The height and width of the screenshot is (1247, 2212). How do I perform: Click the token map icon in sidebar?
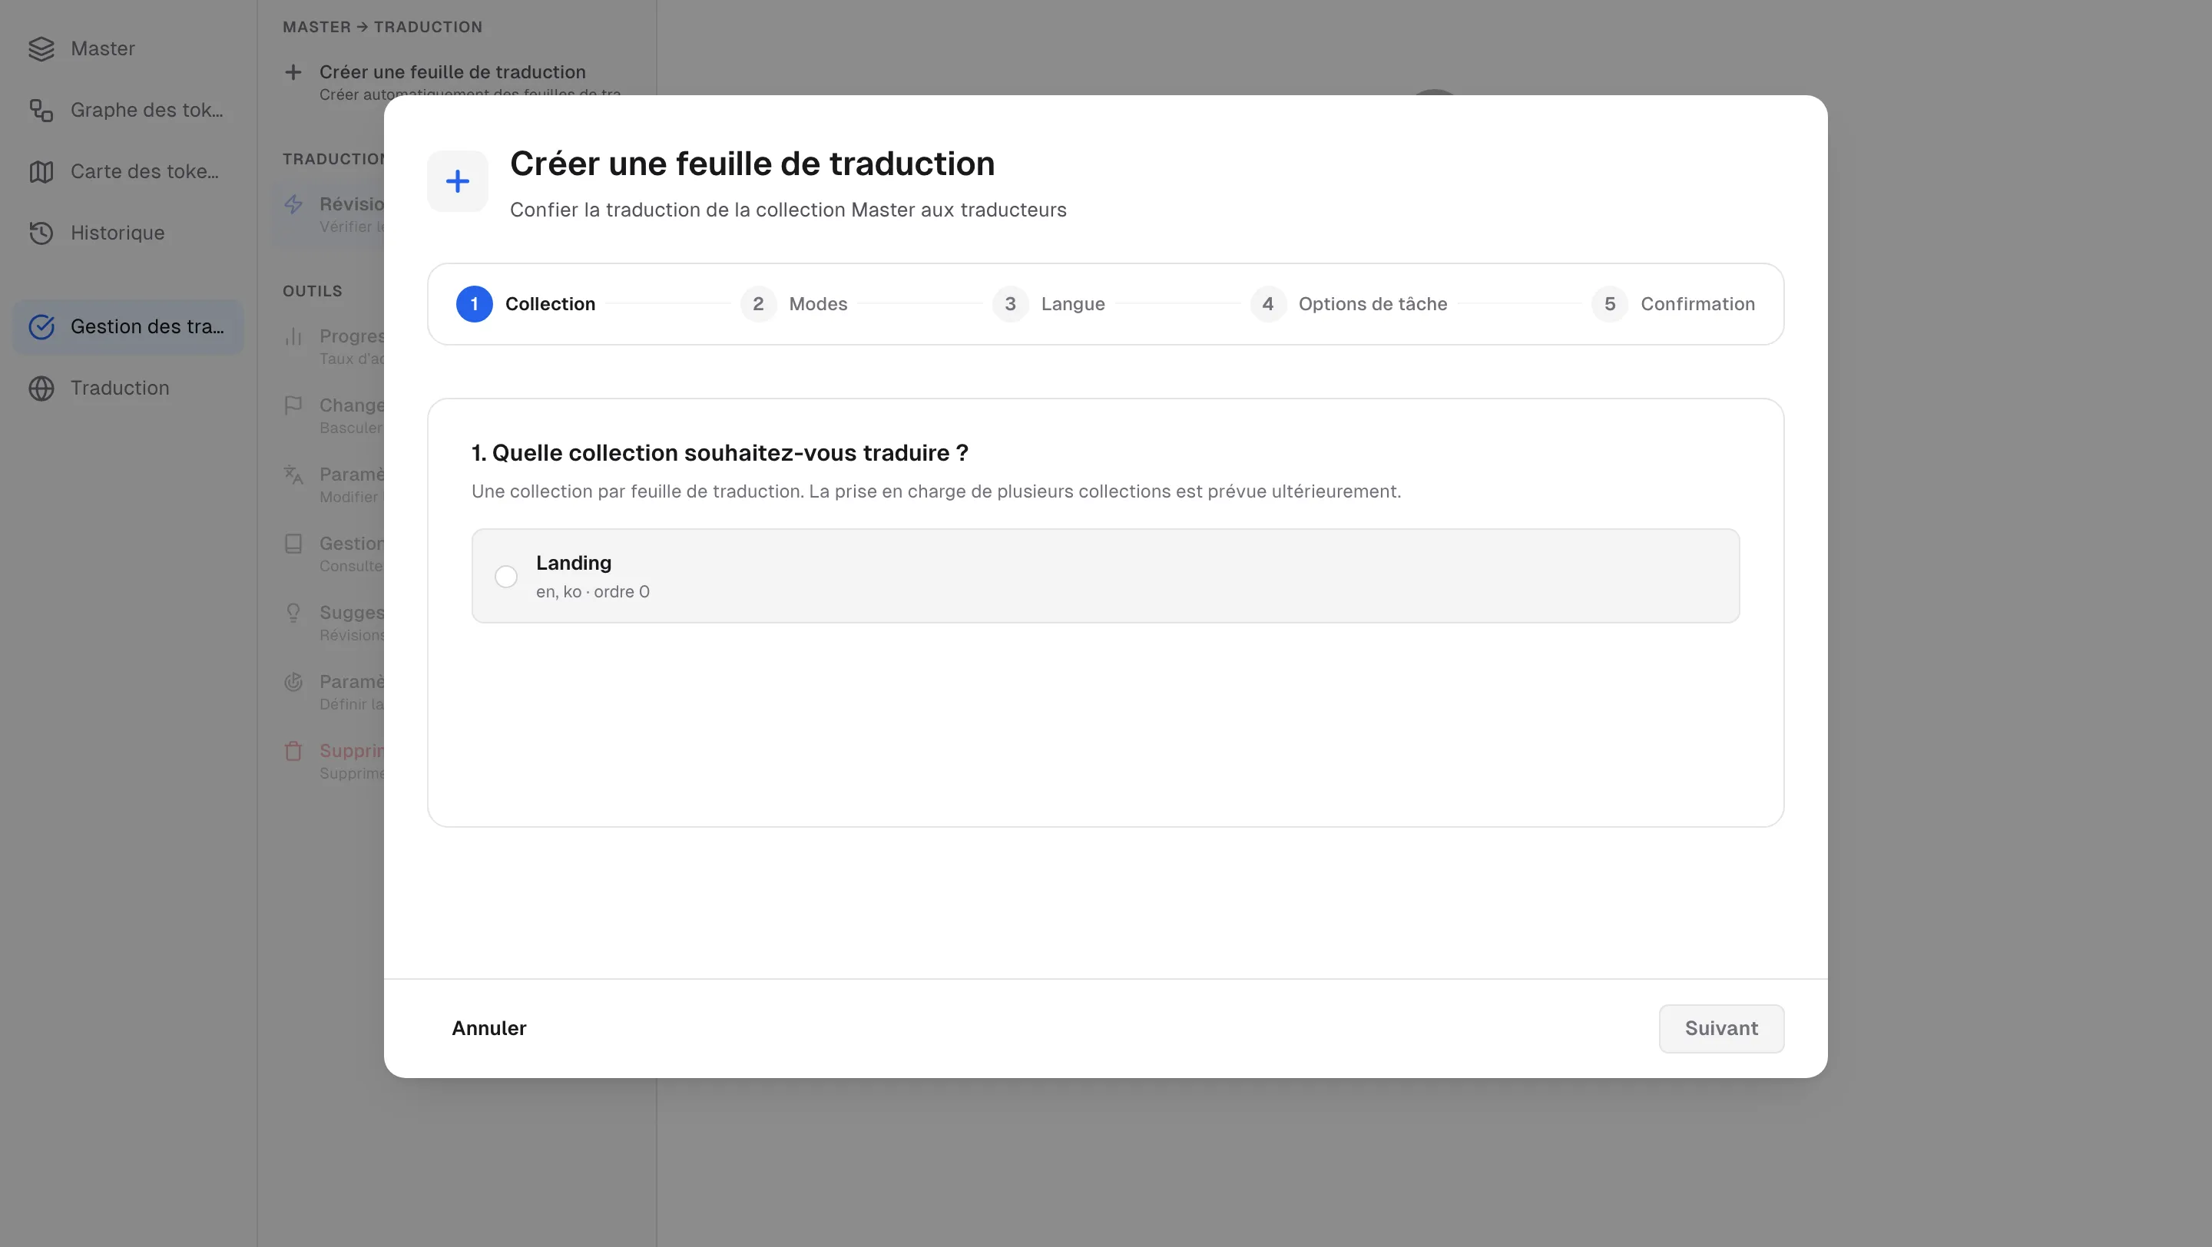41,172
